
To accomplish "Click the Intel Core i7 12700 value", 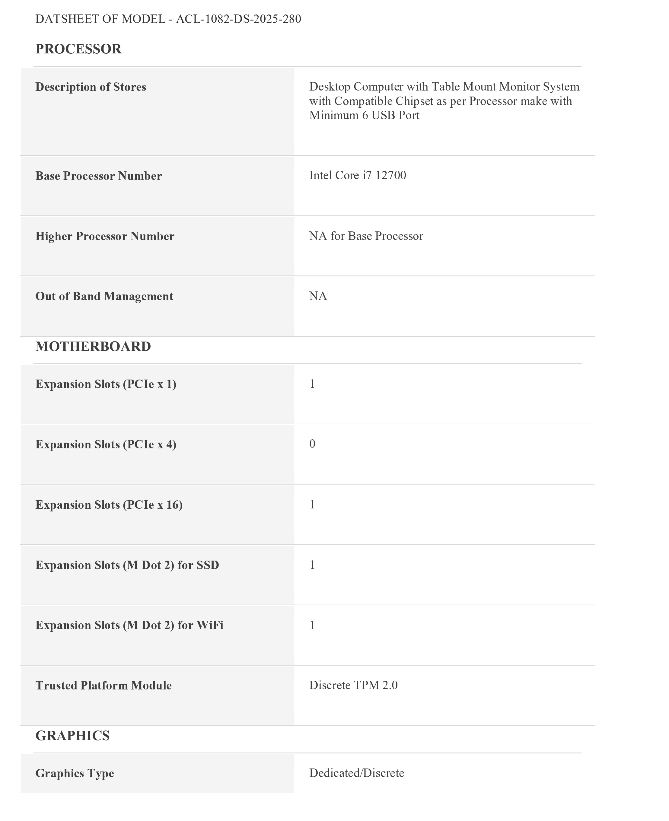I will pyautogui.click(x=357, y=175).
